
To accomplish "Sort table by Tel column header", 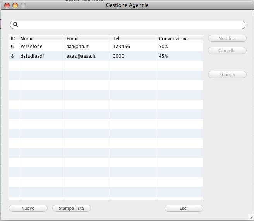I will 134,38.
